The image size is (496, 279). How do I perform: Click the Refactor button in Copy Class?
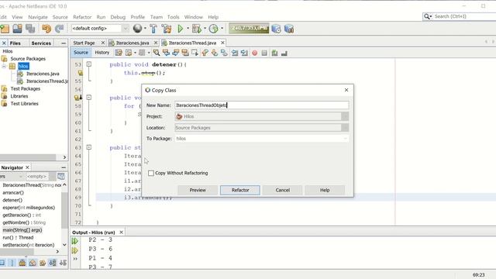click(240, 190)
